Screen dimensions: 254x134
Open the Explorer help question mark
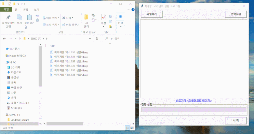133,10
